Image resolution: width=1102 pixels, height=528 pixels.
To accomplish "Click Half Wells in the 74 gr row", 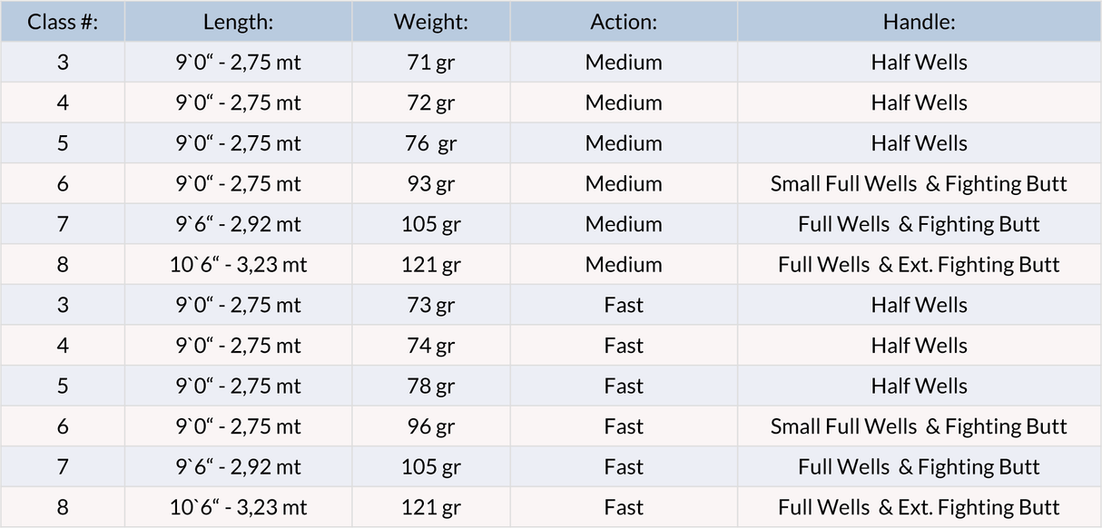I will point(919,346).
